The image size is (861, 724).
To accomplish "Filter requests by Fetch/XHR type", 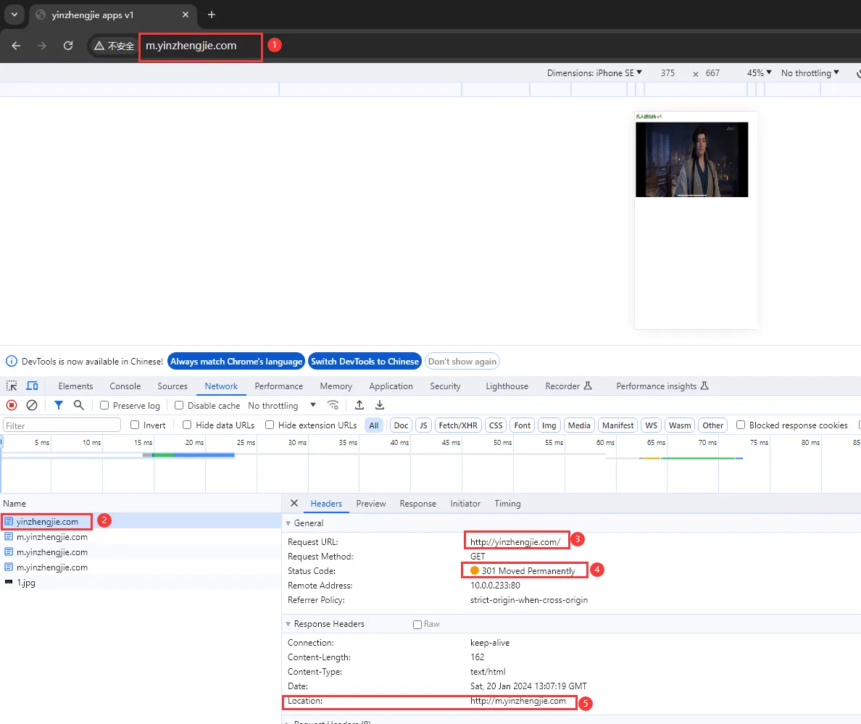I will coord(458,425).
